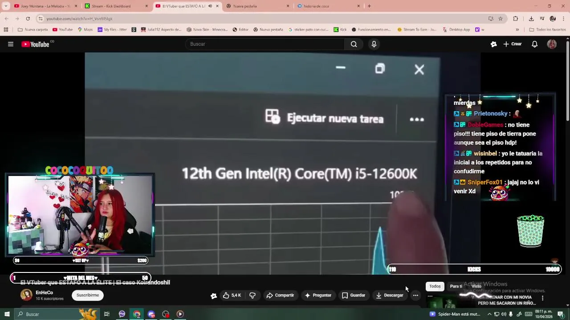The image size is (570, 320).
Task: Click the Chrome address bar URL
Action: coord(79,19)
